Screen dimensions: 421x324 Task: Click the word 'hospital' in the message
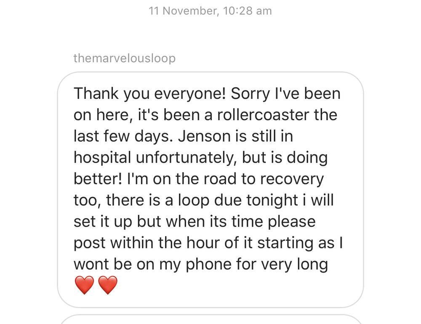(102, 158)
